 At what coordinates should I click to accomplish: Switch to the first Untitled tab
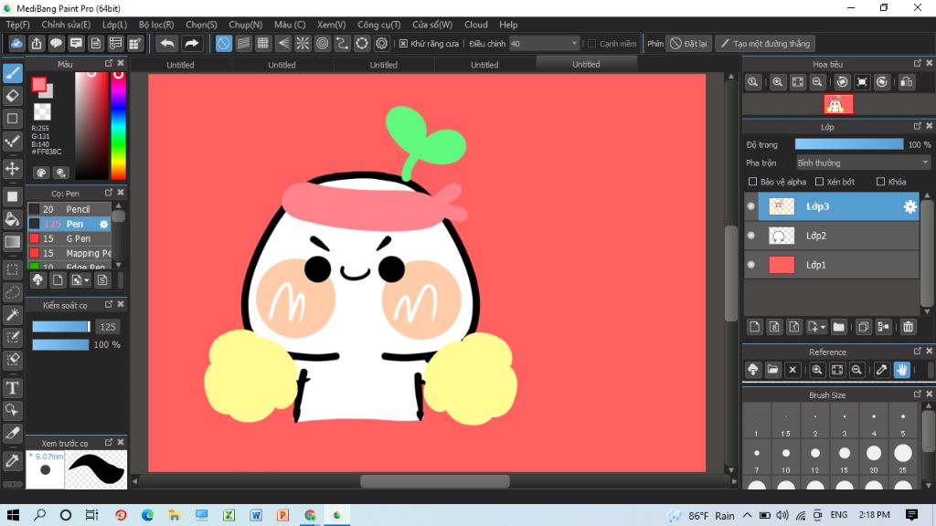coord(180,65)
